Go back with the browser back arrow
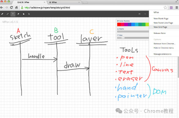Screen dimensions: 179x118 click(x=2, y=8)
